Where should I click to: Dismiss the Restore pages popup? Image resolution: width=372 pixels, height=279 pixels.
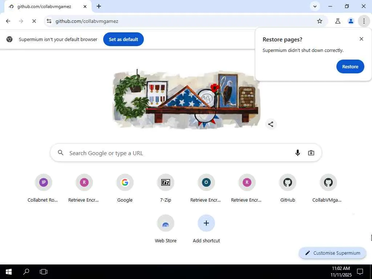click(x=361, y=39)
